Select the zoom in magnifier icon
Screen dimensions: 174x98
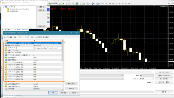click(x=70, y=4)
